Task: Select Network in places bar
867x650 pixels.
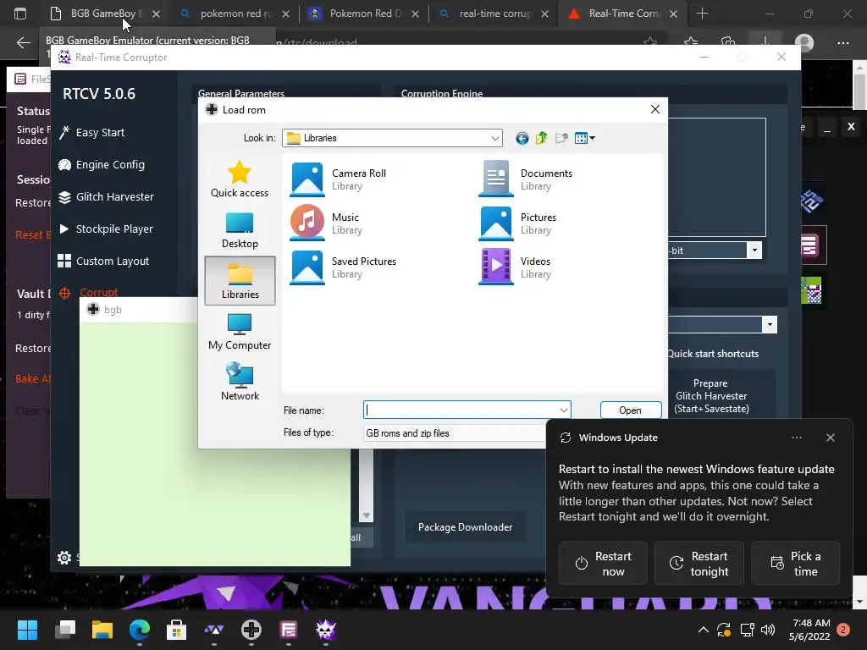Action: point(240,382)
